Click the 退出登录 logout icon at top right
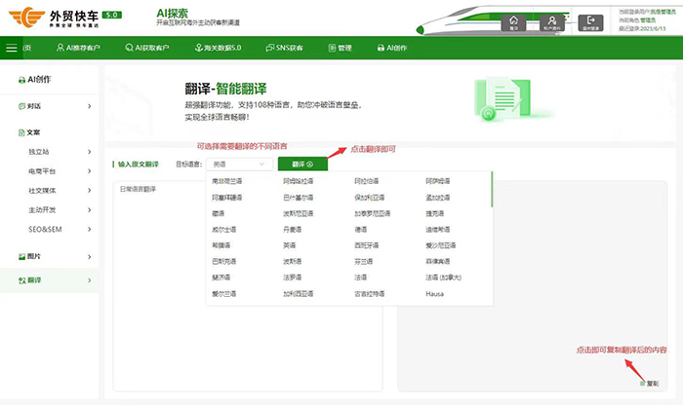This screenshot has height=405, width=683. coord(591,21)
